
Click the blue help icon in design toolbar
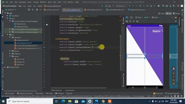point(176,21)
